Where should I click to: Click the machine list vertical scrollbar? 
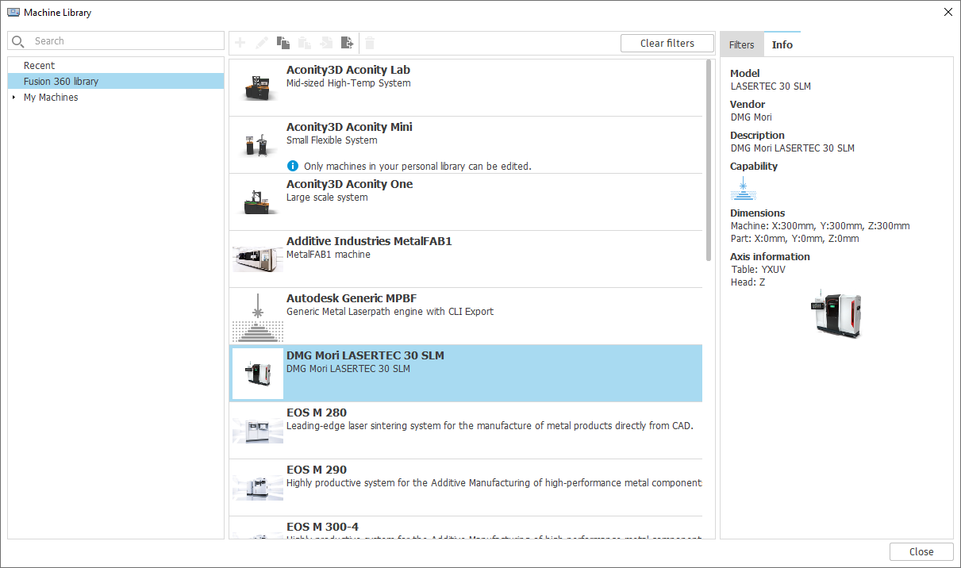(x=709, y=161)
